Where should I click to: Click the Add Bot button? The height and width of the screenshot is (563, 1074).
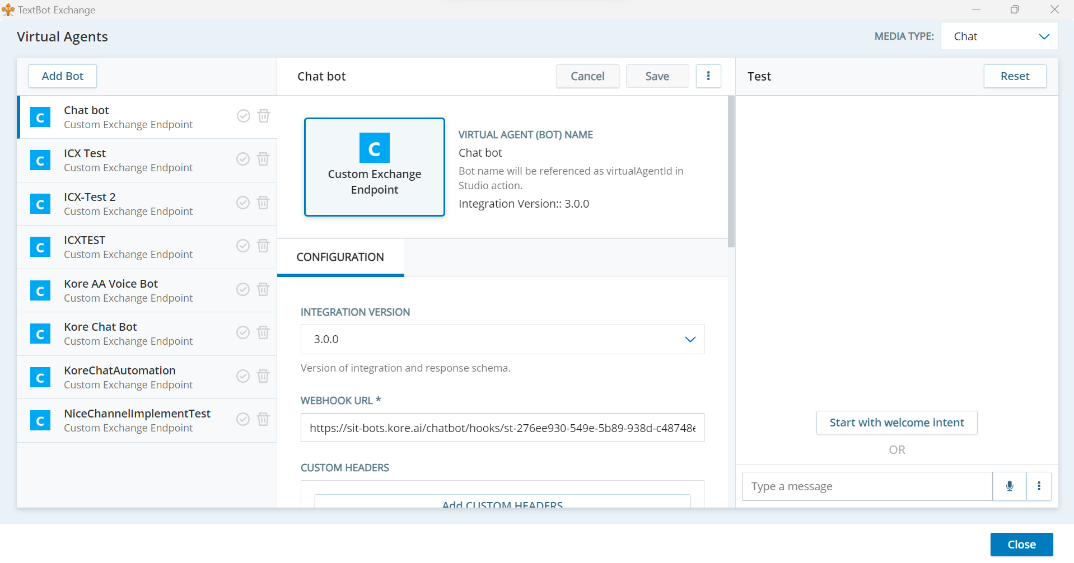point(63,76)
